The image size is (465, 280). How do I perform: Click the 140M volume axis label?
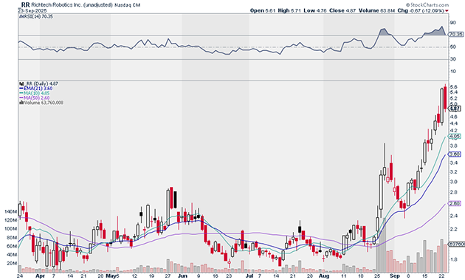10,212
